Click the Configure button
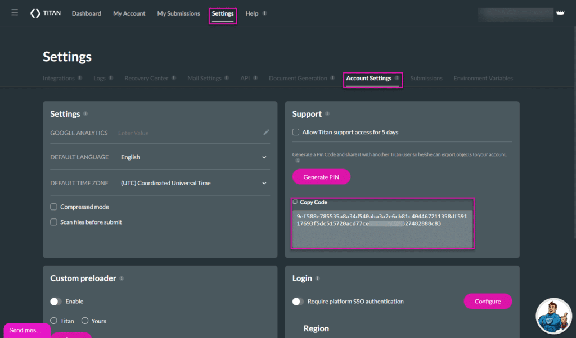 coord(487,302)
